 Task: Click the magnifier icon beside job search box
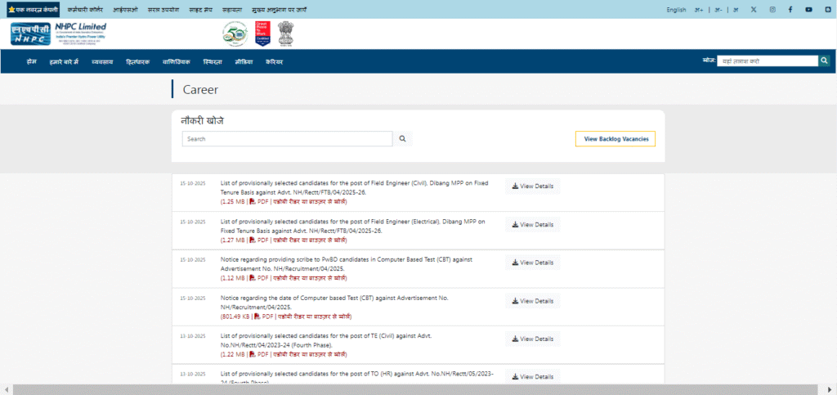tap(402, 139)
